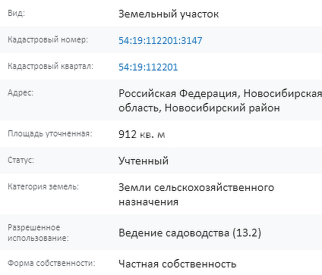Click the 'Земельный участок' value text
The width and height of the screenshot is (322, 275).
pyautogui.click(x=169, y=14)
